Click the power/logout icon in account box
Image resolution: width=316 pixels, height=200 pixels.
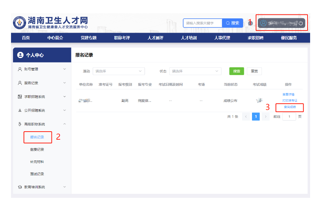tap(301, 23)
